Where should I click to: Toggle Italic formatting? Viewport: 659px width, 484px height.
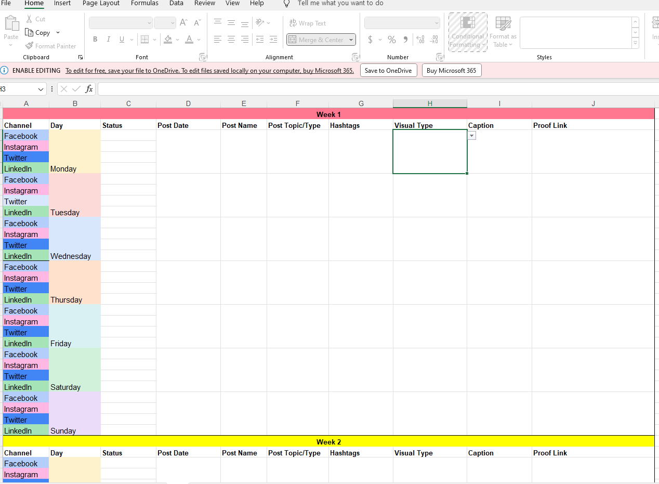(109, 40)
